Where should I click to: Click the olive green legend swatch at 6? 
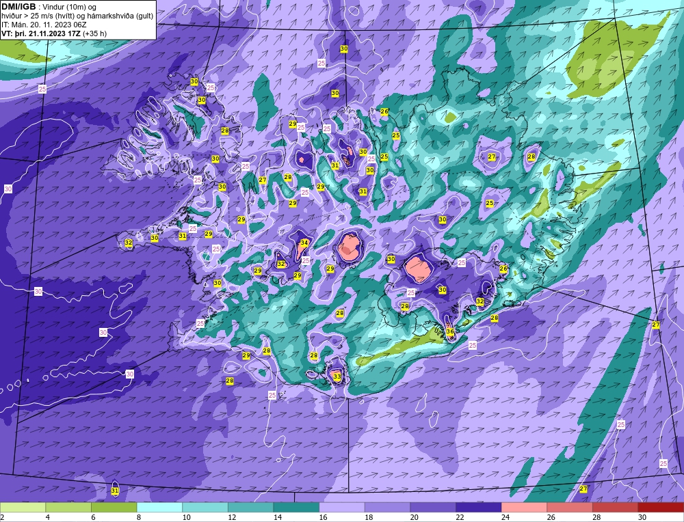(114, 507)
